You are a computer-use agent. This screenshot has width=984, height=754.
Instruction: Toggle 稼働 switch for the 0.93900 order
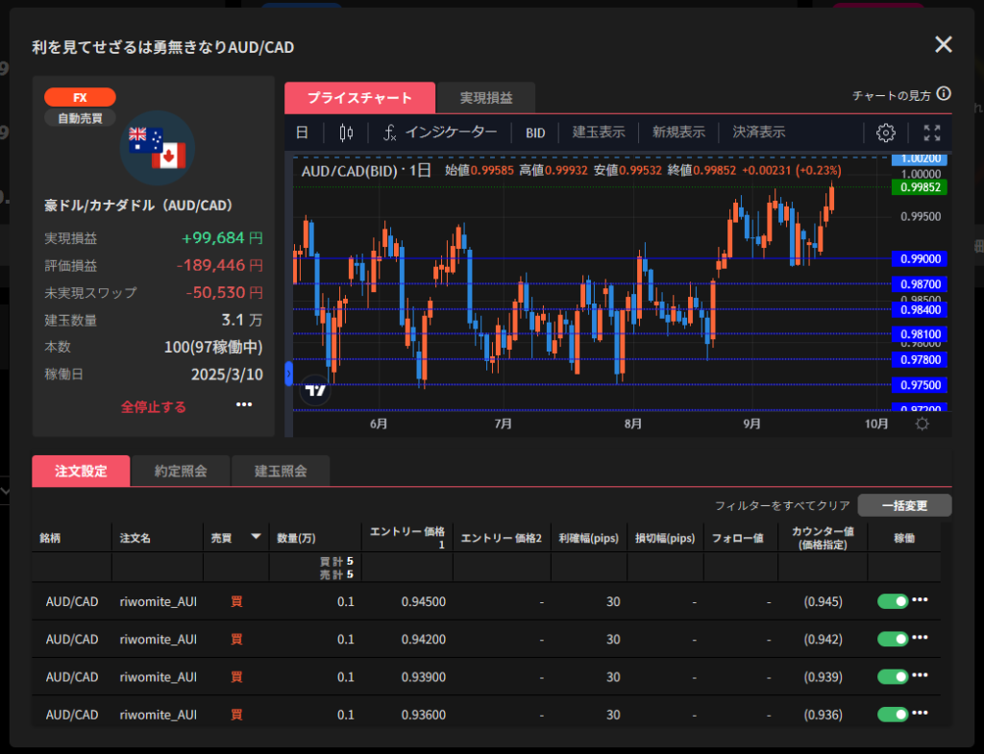pos(893,677)
